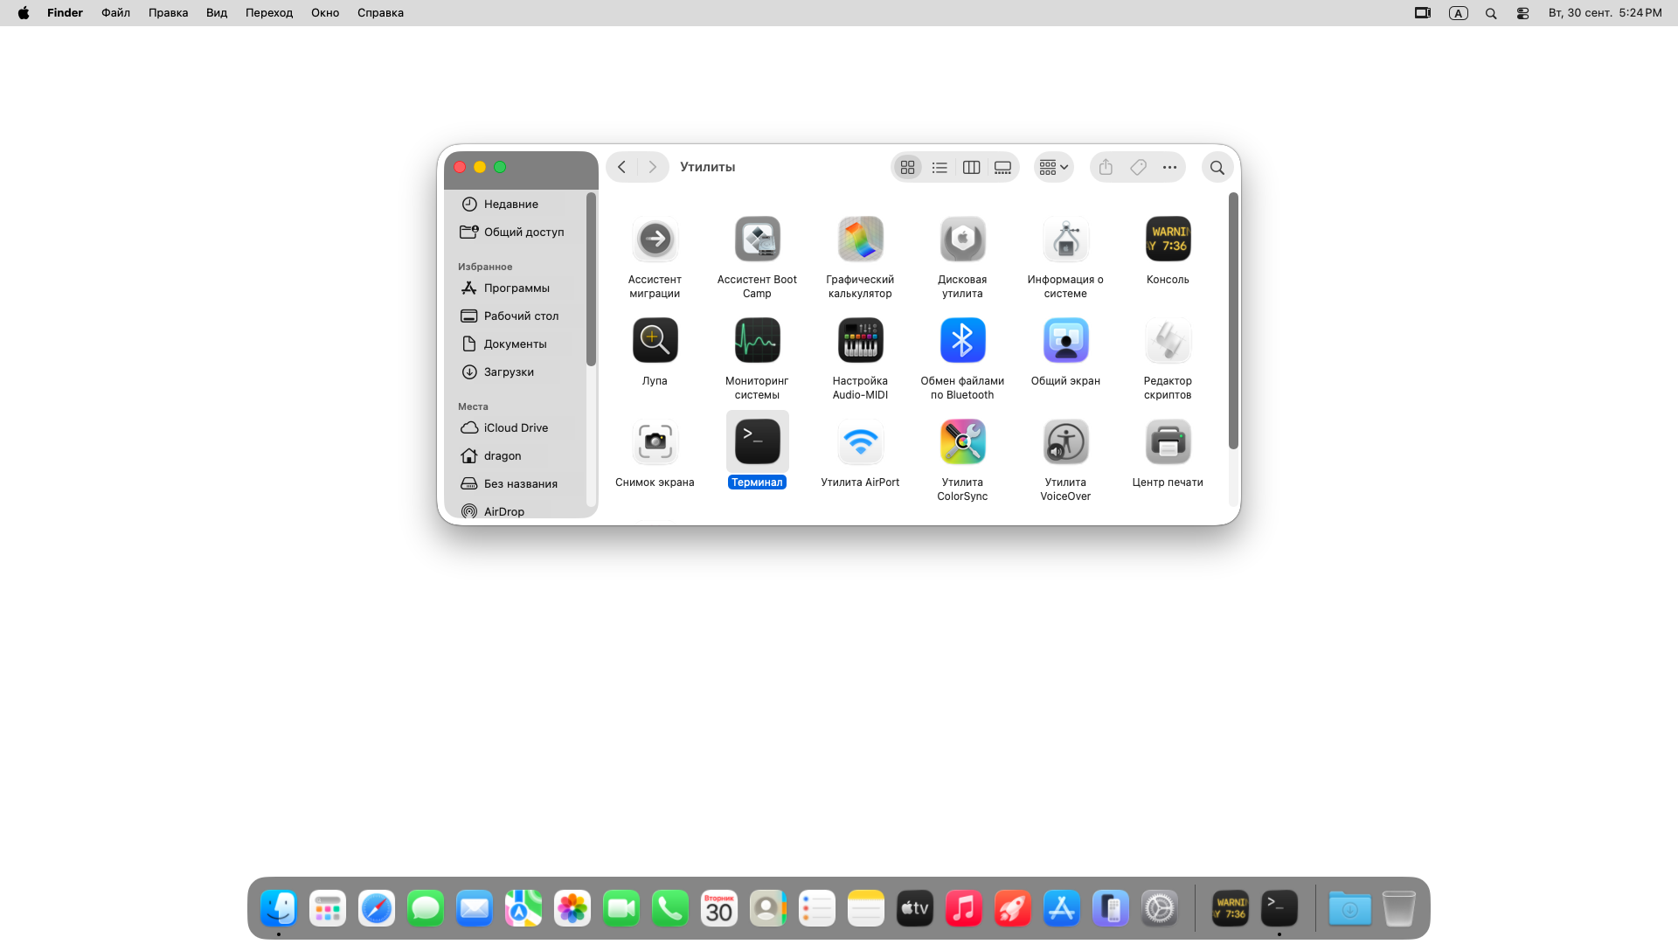Click the file list vertical scrollbar

tap(1233, 320)
